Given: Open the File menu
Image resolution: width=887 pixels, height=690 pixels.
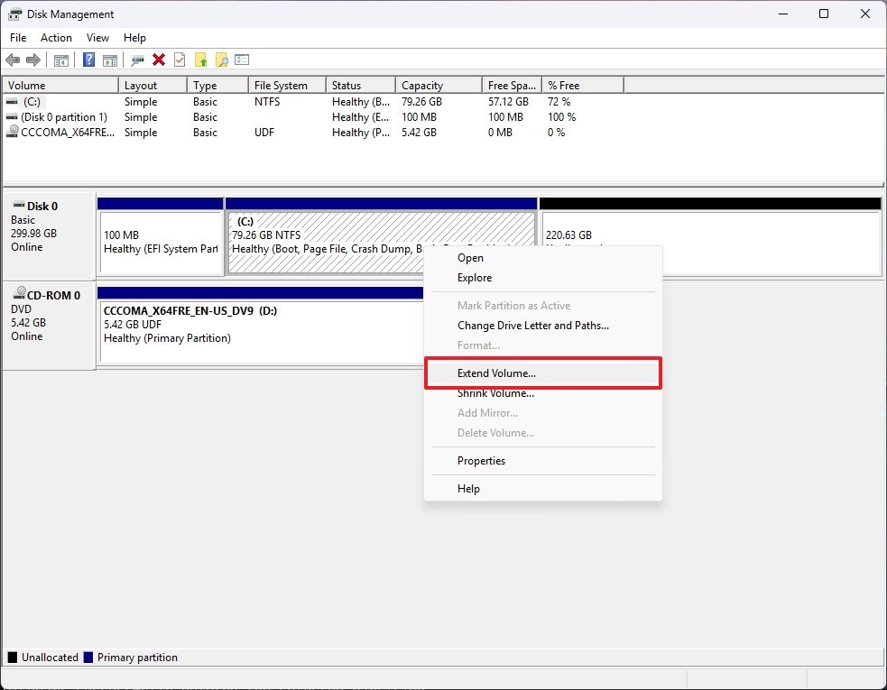Looking at the screenshot, I should click(18, 38).
